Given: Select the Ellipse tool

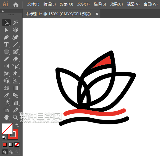Looking at the screenshot, I should tap(6, 52).
